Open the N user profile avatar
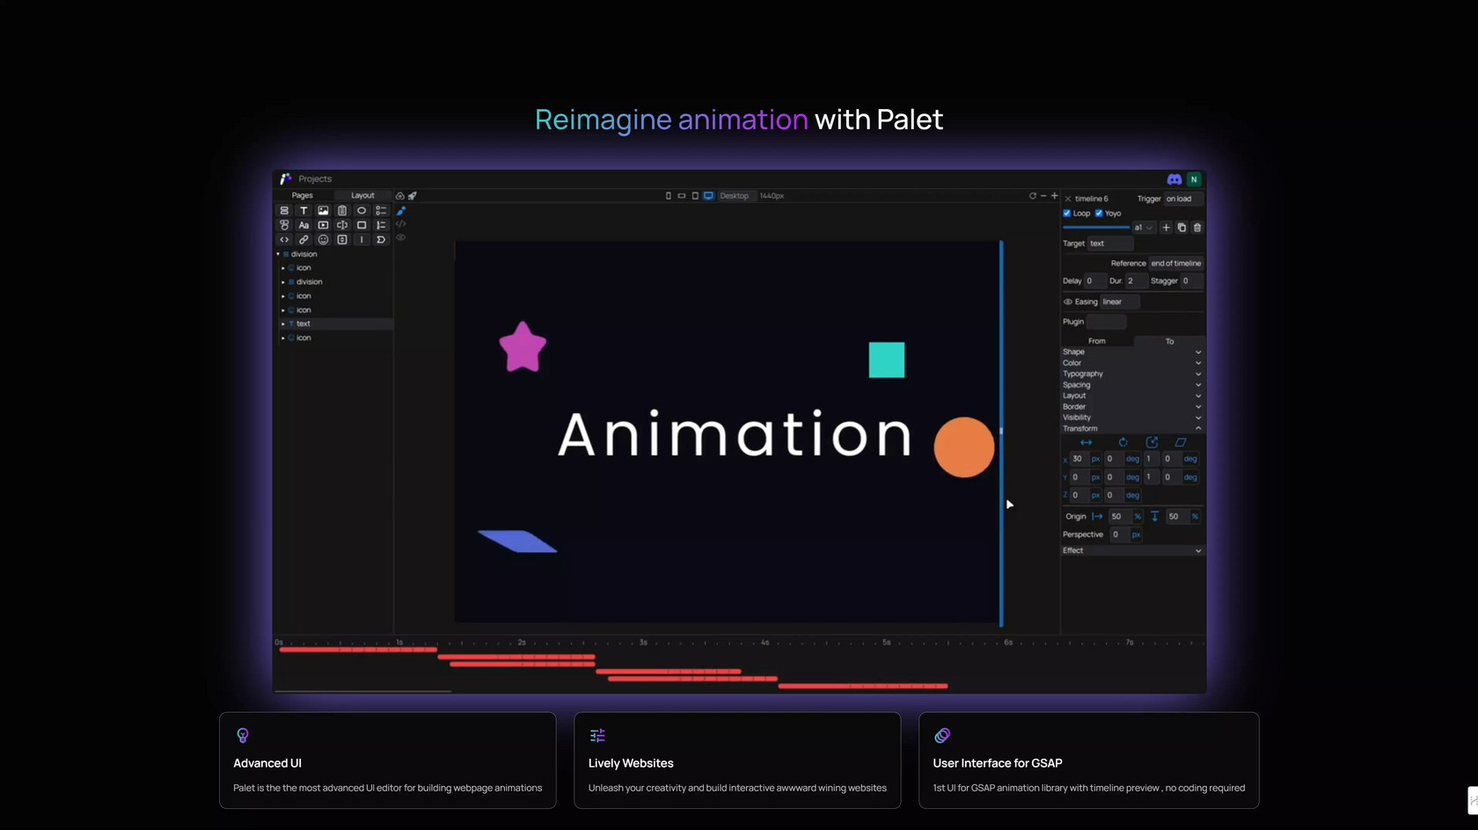1478x830 pixels. click(x=1194, y=179)
